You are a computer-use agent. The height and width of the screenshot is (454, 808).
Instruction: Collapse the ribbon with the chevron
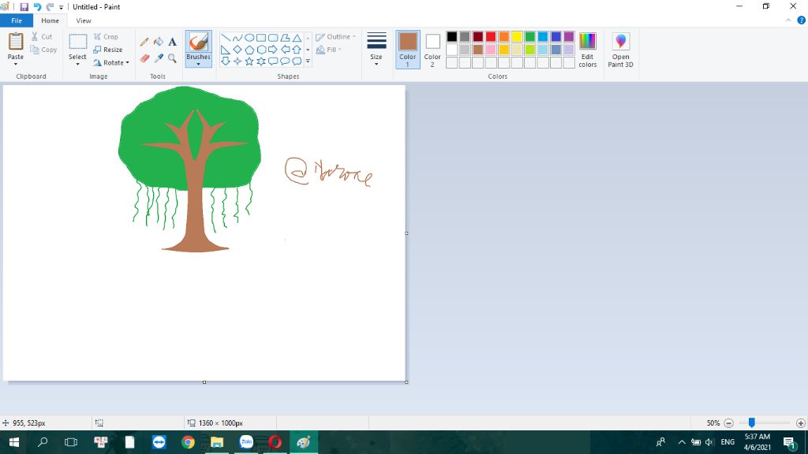point(788,20)
